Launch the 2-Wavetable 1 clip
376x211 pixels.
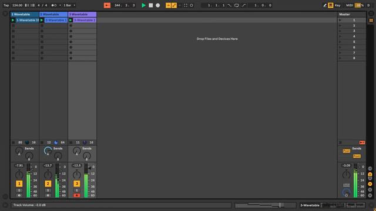coord(42,20)
